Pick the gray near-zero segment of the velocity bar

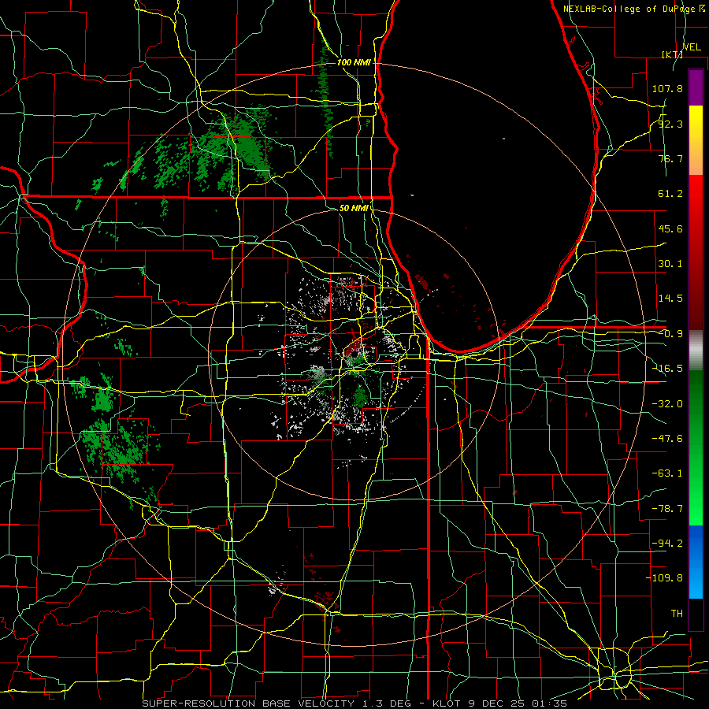(696, 350)
